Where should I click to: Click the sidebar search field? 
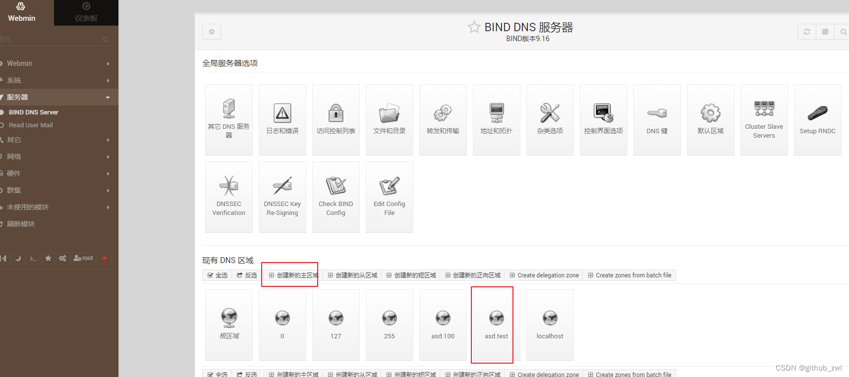click(56, 39)
